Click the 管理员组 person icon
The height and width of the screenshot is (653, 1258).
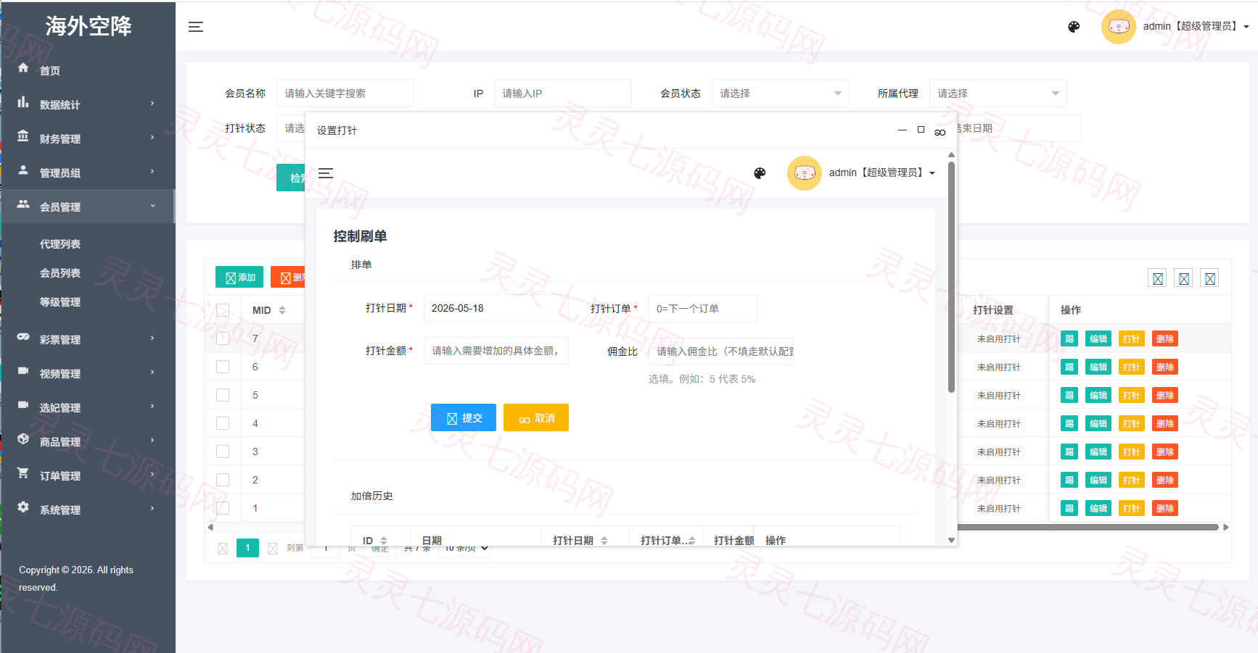(x=23, y=170)
